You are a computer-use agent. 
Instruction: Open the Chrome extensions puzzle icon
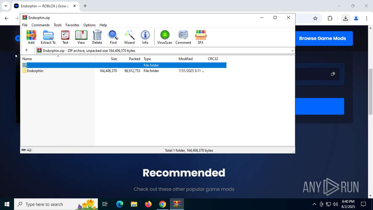[x=330, y=18]
